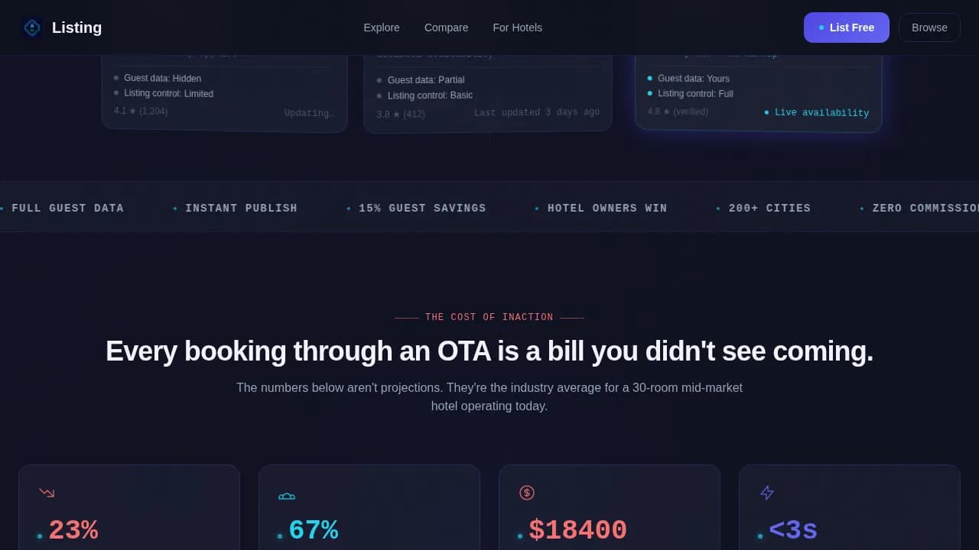Click the trending-down arrow icon above 23%
The image size is (979, 550).
pos(47,493)
